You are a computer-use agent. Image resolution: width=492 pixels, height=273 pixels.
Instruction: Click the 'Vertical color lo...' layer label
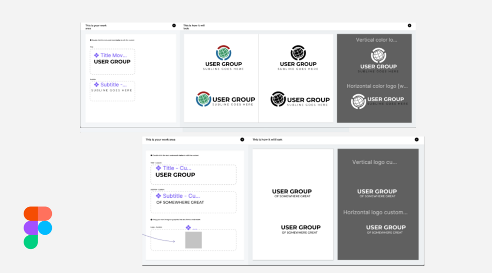point(376,40)
